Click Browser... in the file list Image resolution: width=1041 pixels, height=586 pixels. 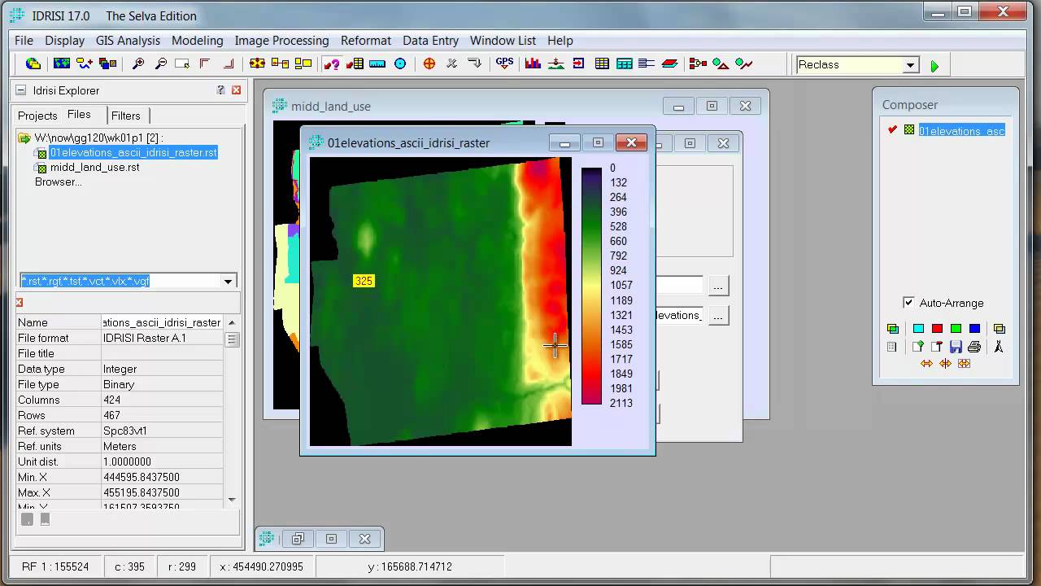(x=58, y=181)
